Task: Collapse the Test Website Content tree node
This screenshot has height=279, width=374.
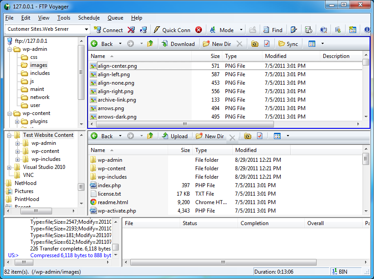Action: click(x=9, y=135)
